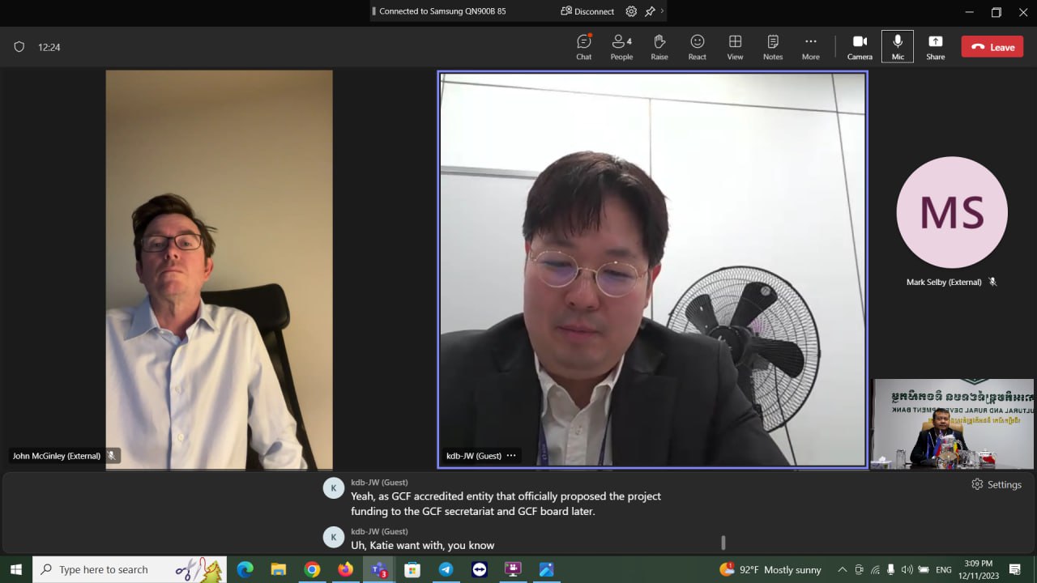Share your screen content

tap(935, 47)
